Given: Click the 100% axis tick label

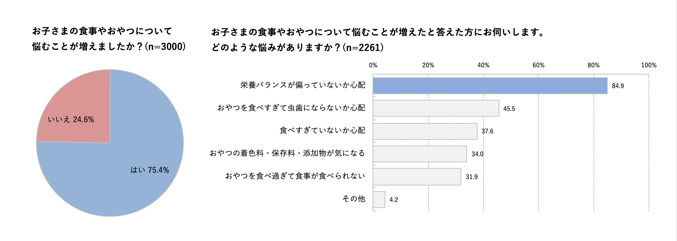Looking at the screenshot, I should (648, 65).
